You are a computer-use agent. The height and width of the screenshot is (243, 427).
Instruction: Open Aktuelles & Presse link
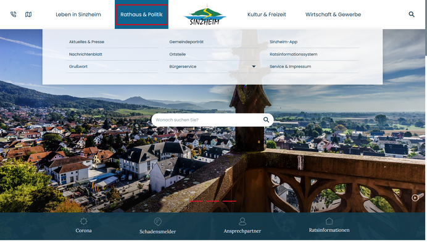(86, 42)
